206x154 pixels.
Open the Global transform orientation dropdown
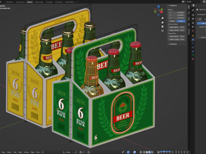point(68,152)
